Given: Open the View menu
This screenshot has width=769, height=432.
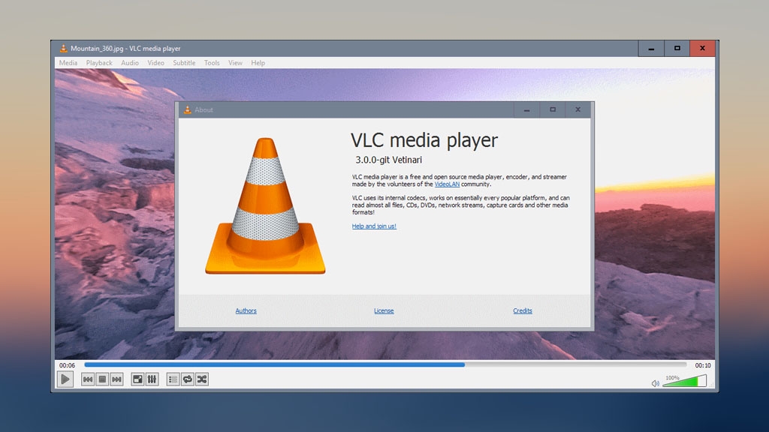Looking at the screenshot, I should click(235, 63).
